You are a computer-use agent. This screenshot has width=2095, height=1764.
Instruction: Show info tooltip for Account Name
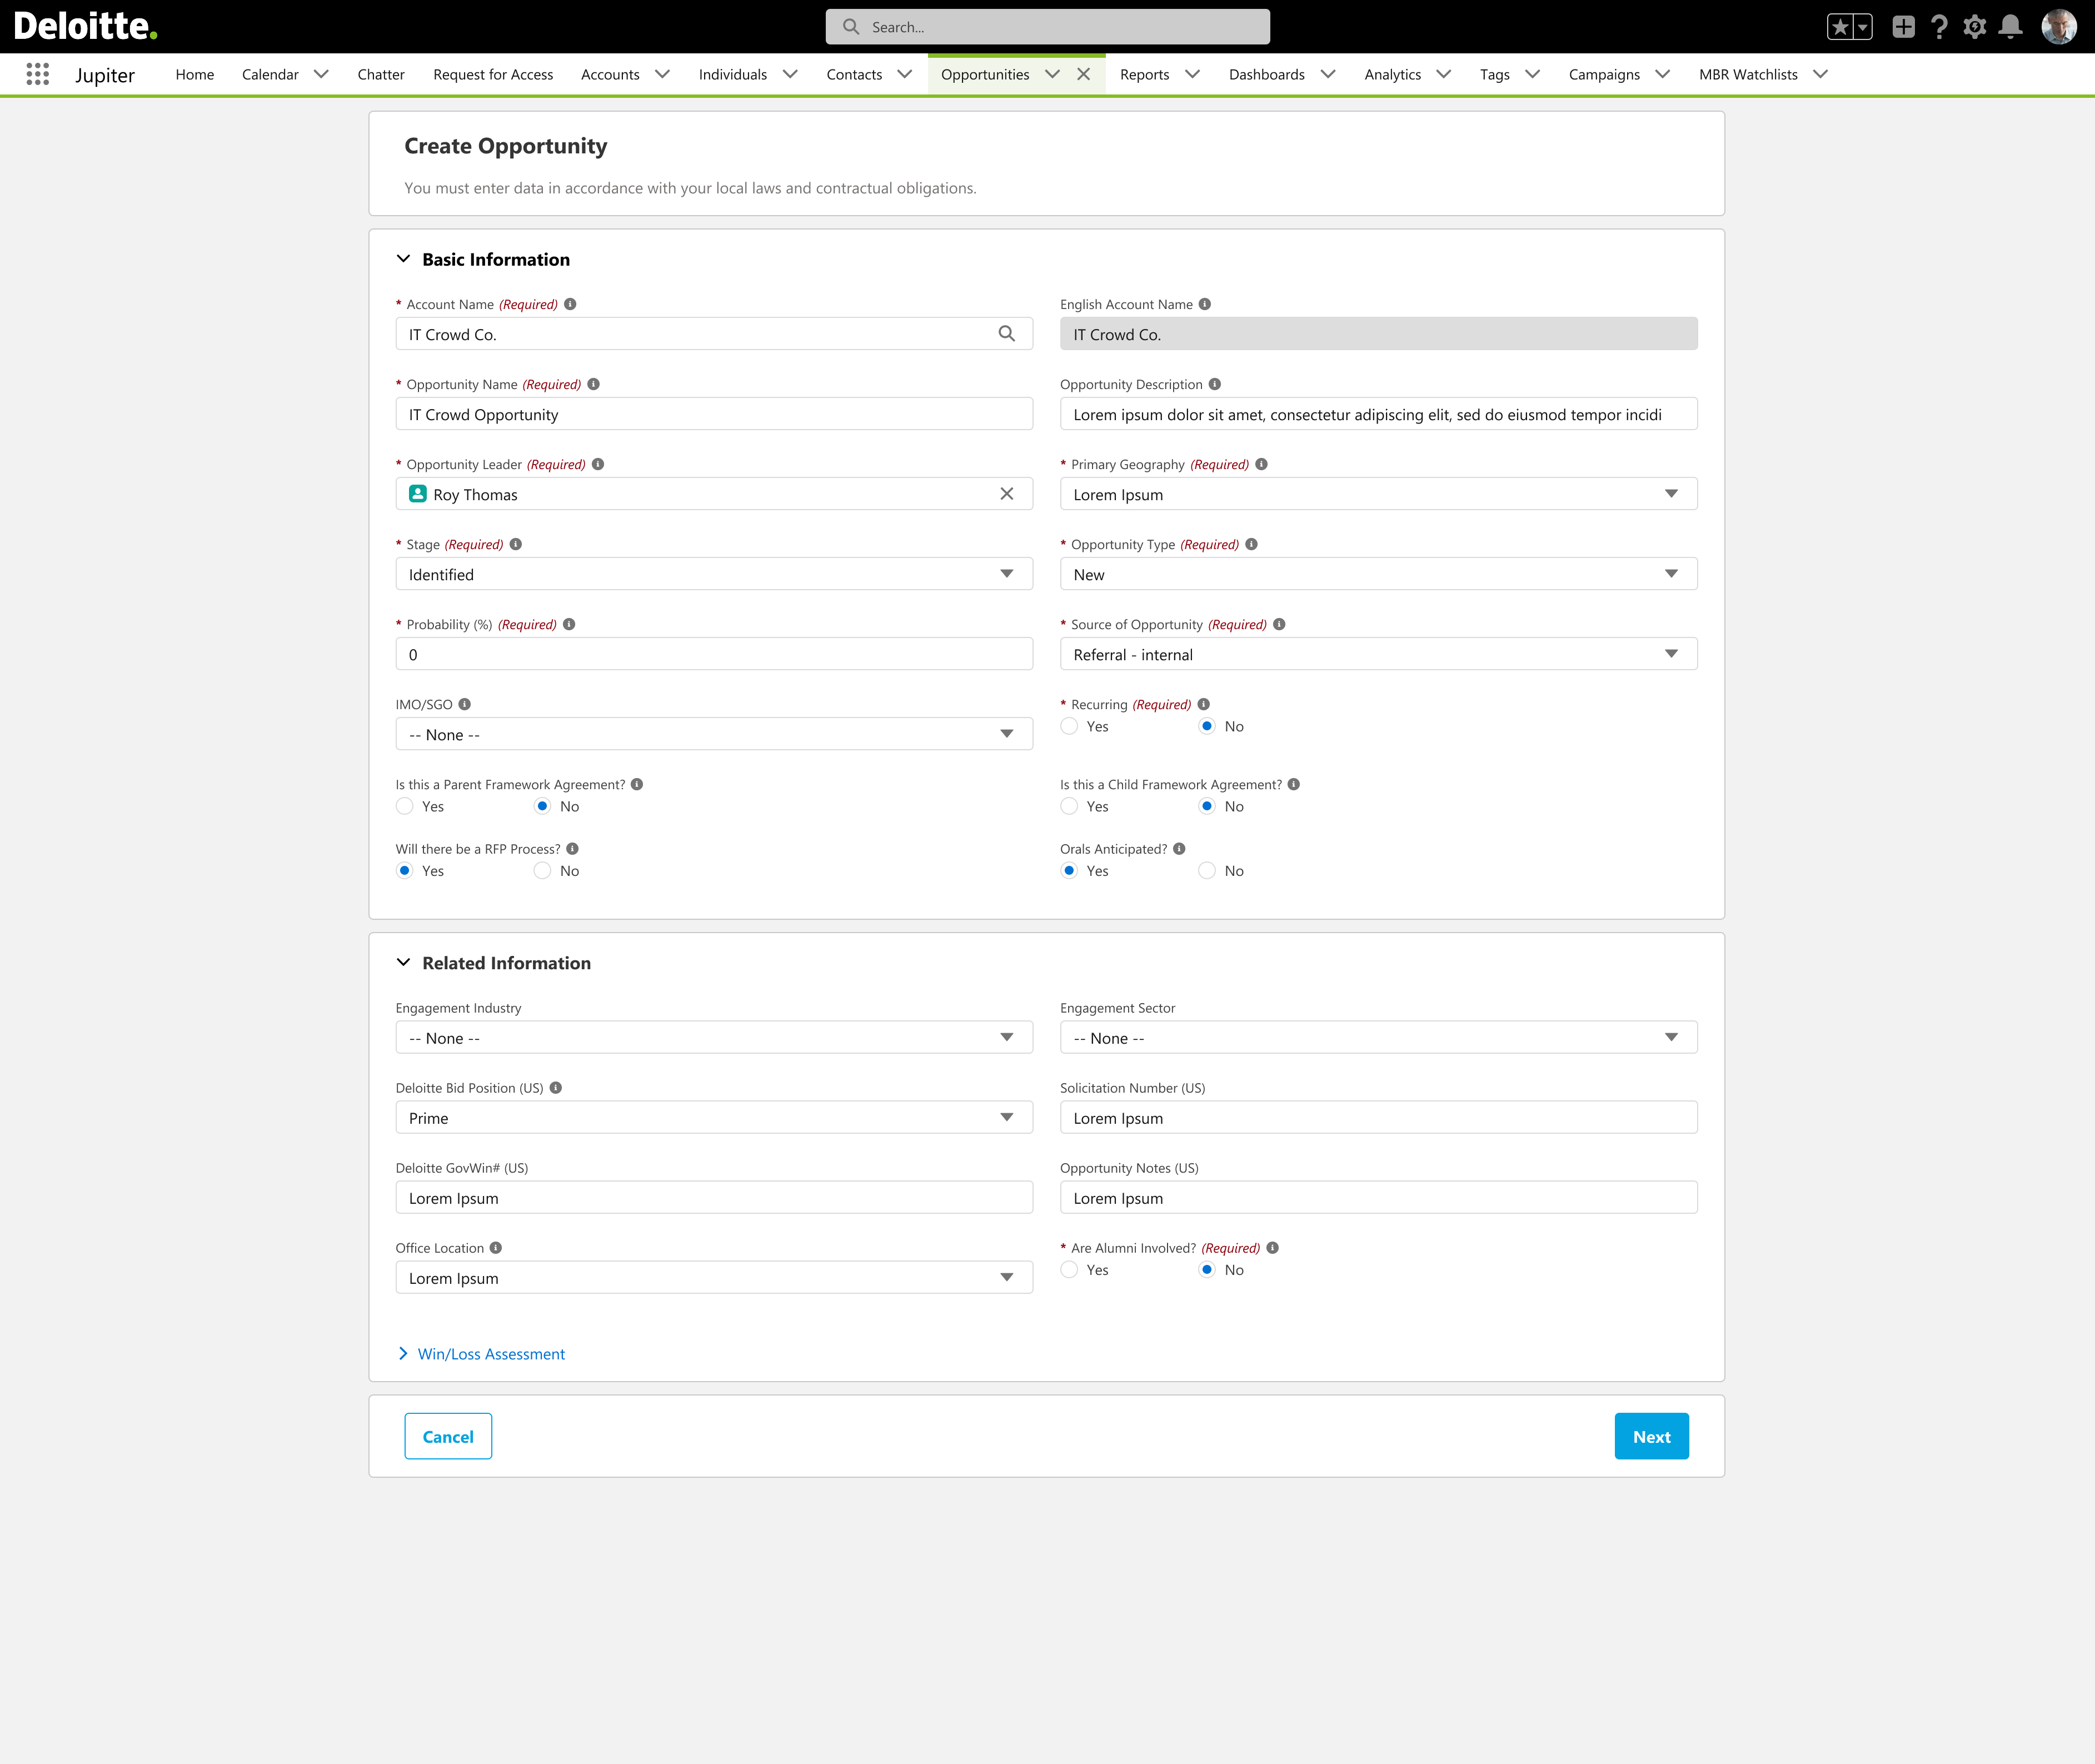click(570, 304)
